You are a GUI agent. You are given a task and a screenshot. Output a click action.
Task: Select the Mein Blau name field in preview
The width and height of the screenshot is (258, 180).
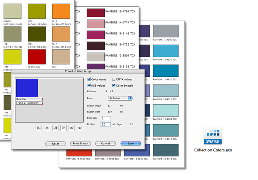point(29,99)
